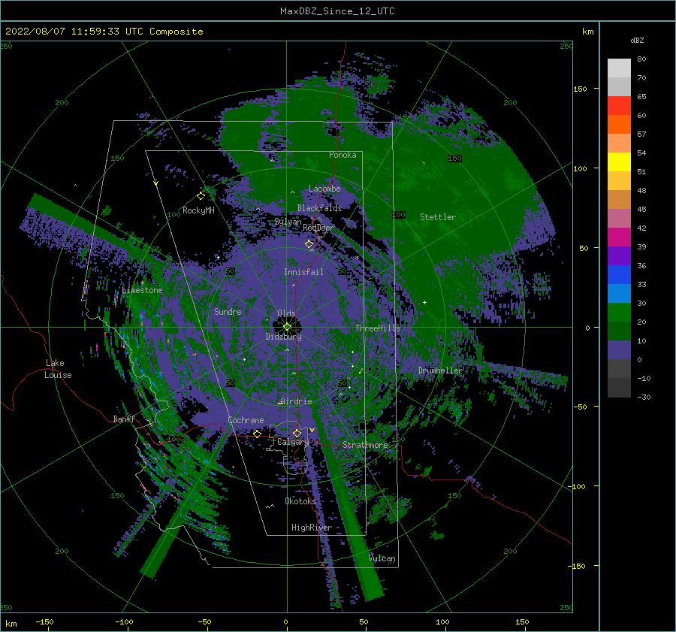Select the red swatch in dBZ legend

619,106
